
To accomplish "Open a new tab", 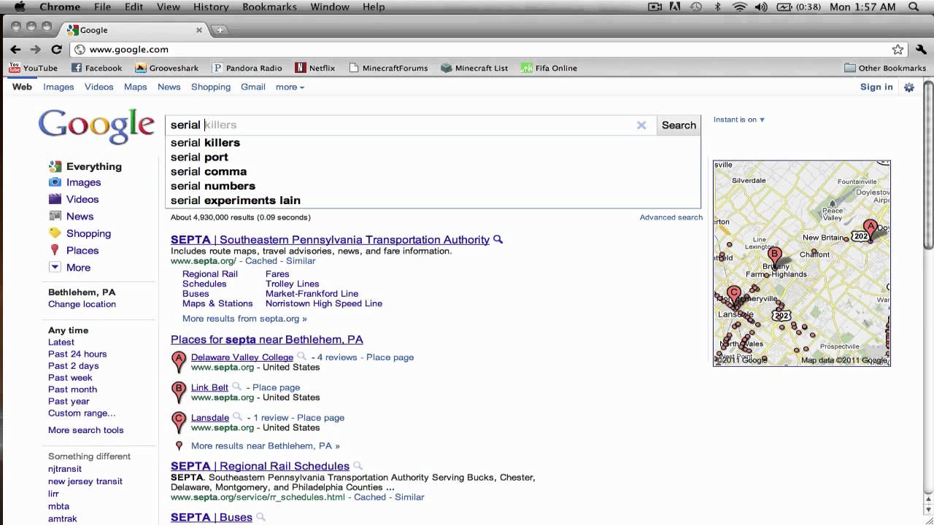I will pyautogui.click(x=220, y=30).
